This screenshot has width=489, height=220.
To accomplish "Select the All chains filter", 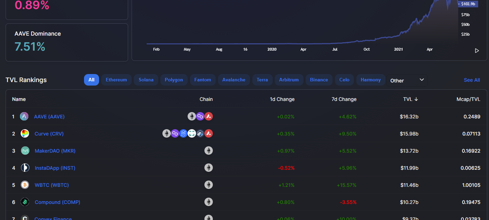I will point(91,80).
